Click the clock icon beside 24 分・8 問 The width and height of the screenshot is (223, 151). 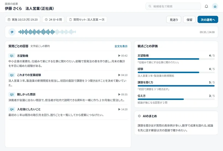pos(46,20)
